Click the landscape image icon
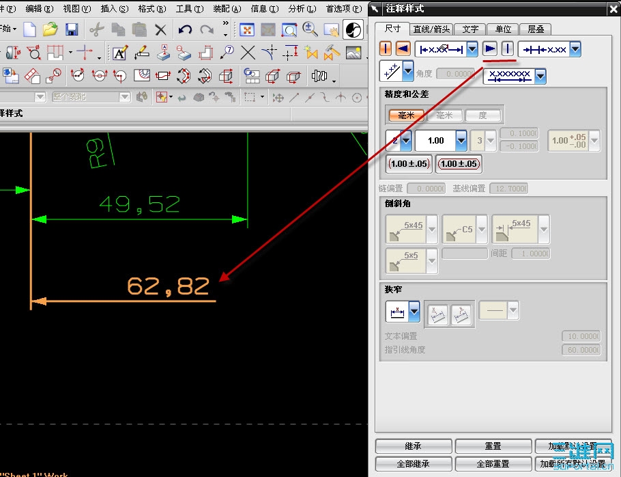 353,53
